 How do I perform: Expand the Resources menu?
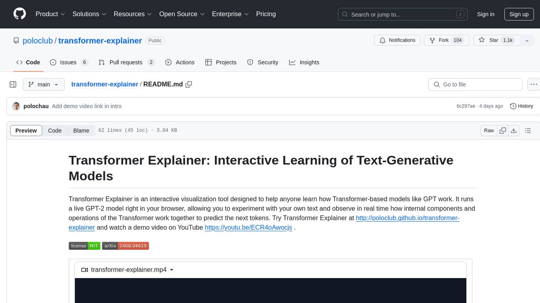(x=133, y=14)
